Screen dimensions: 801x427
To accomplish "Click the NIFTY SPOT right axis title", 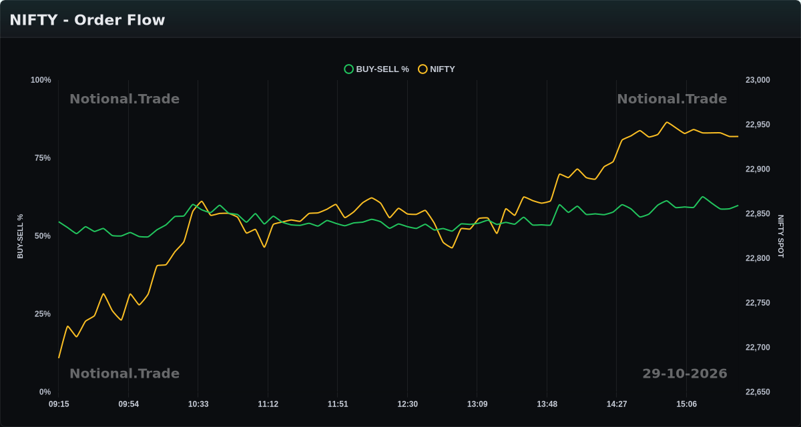I will pos(780,236).
